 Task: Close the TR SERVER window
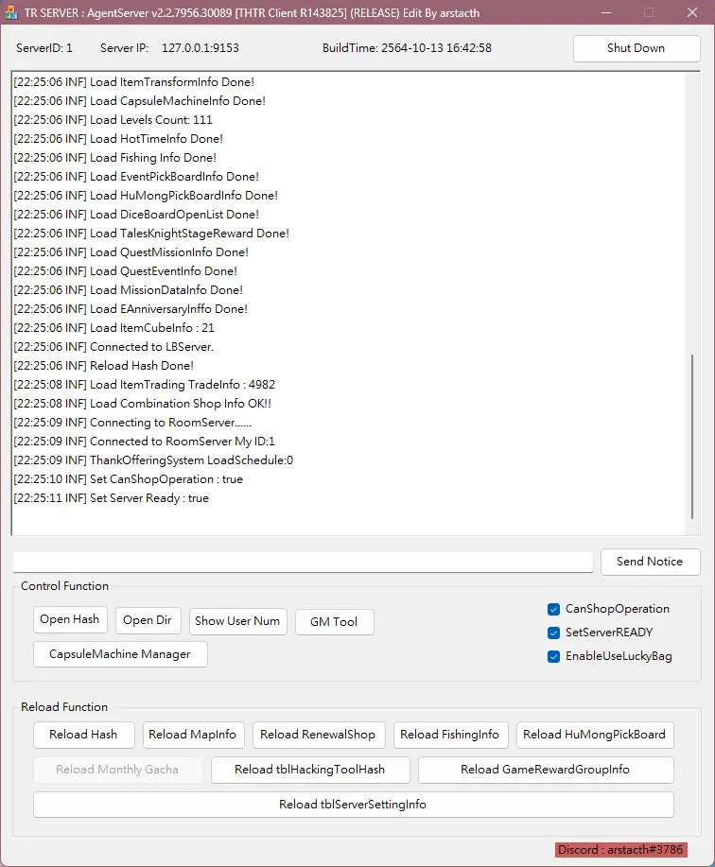point(691,12)
